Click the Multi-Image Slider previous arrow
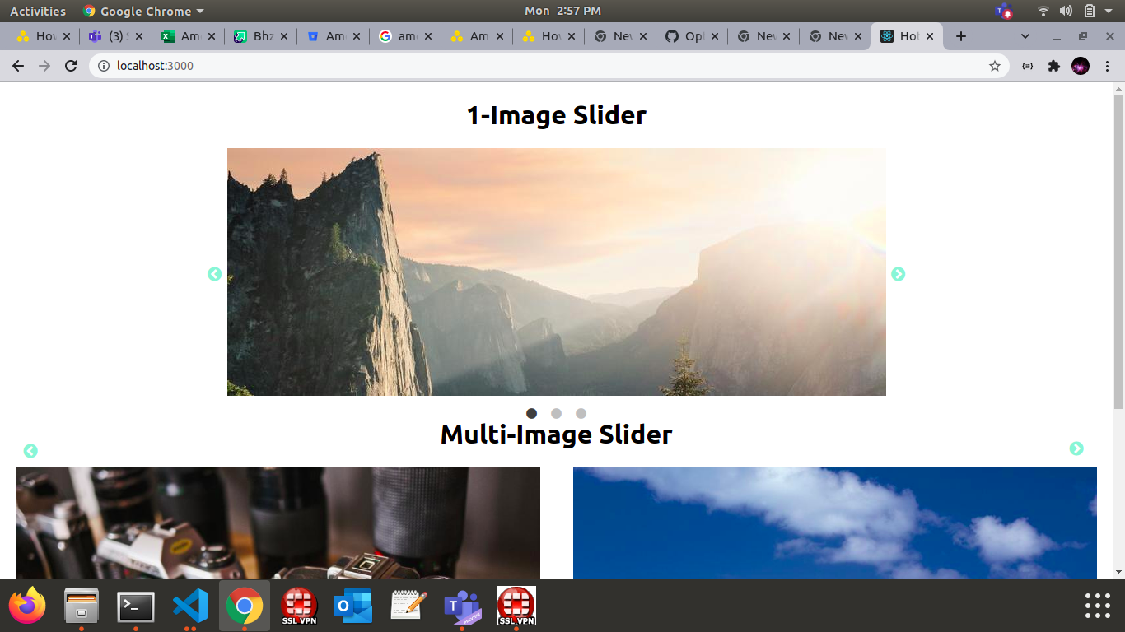This screenshot has height=632, width=1125. point(30,451)
